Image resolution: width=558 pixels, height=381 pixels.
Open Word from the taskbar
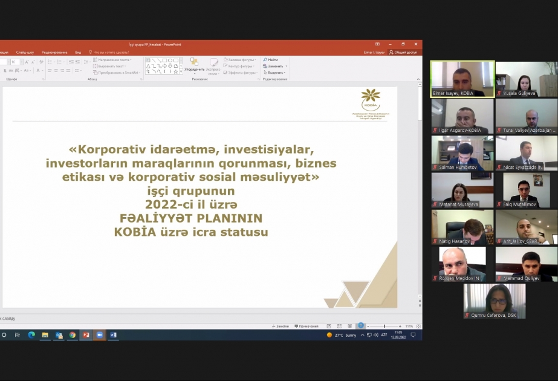[113, 334]
